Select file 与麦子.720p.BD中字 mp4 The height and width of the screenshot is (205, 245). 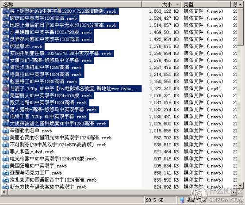point(74,89)
